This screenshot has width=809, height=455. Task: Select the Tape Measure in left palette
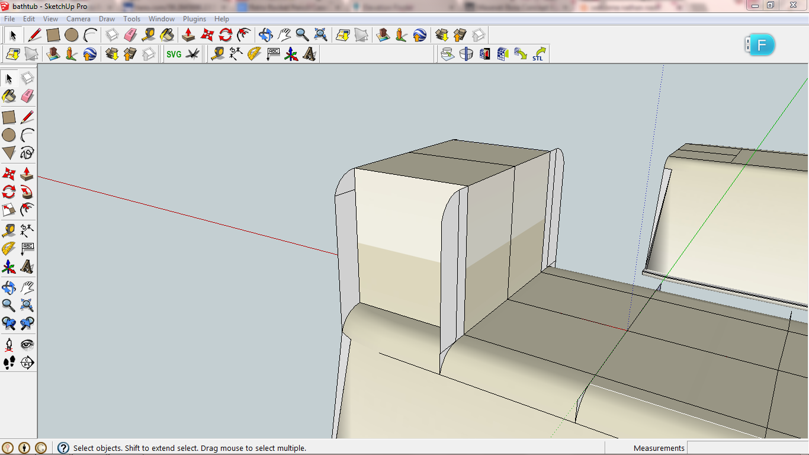coord(9,230)
